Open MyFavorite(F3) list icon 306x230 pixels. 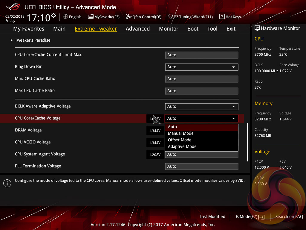(x=91, y=17)
